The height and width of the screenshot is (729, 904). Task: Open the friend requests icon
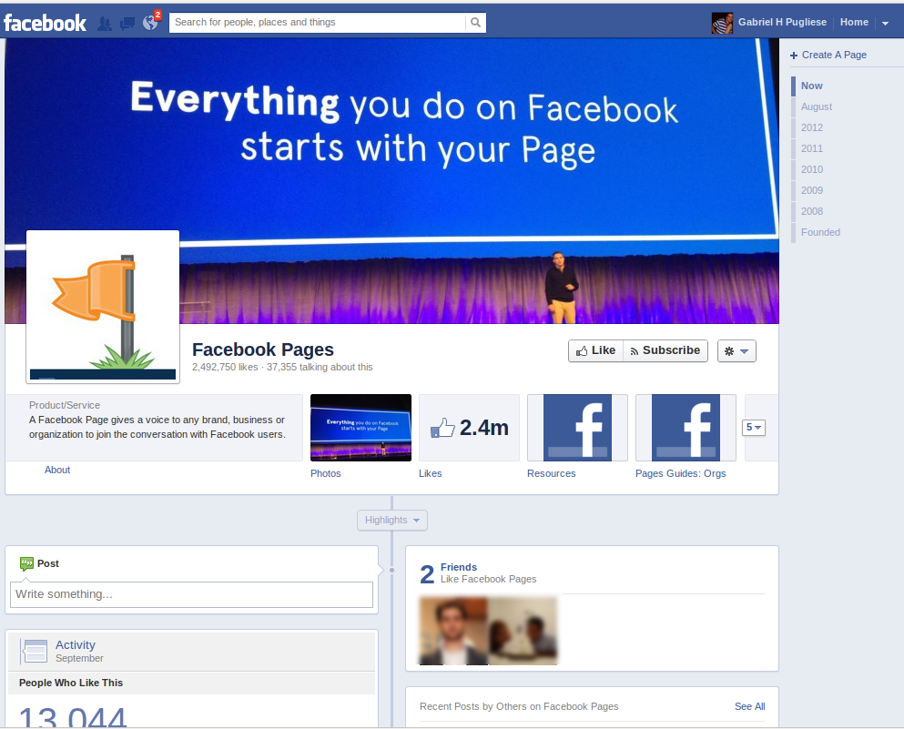click(105, 23)
